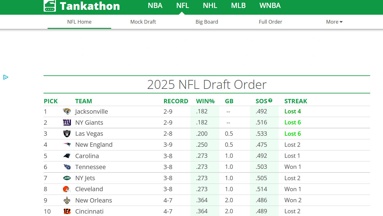The image size is (383, 216).
Task: Click the New England Patriots logo
Action: [x=67, y=145]
